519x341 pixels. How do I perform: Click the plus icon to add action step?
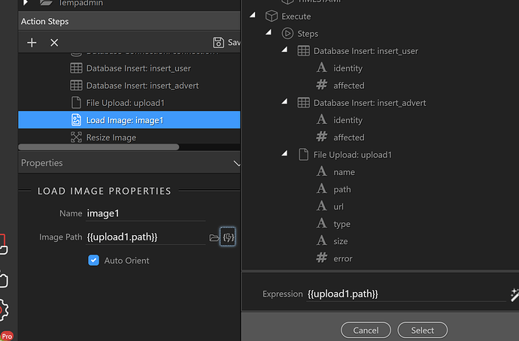[x=32, y=43]
